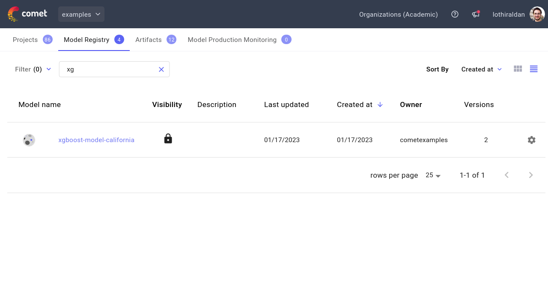Switch to list view layout
The width and height of the screenshot is (548, 283).
click(x=533, y=69)
